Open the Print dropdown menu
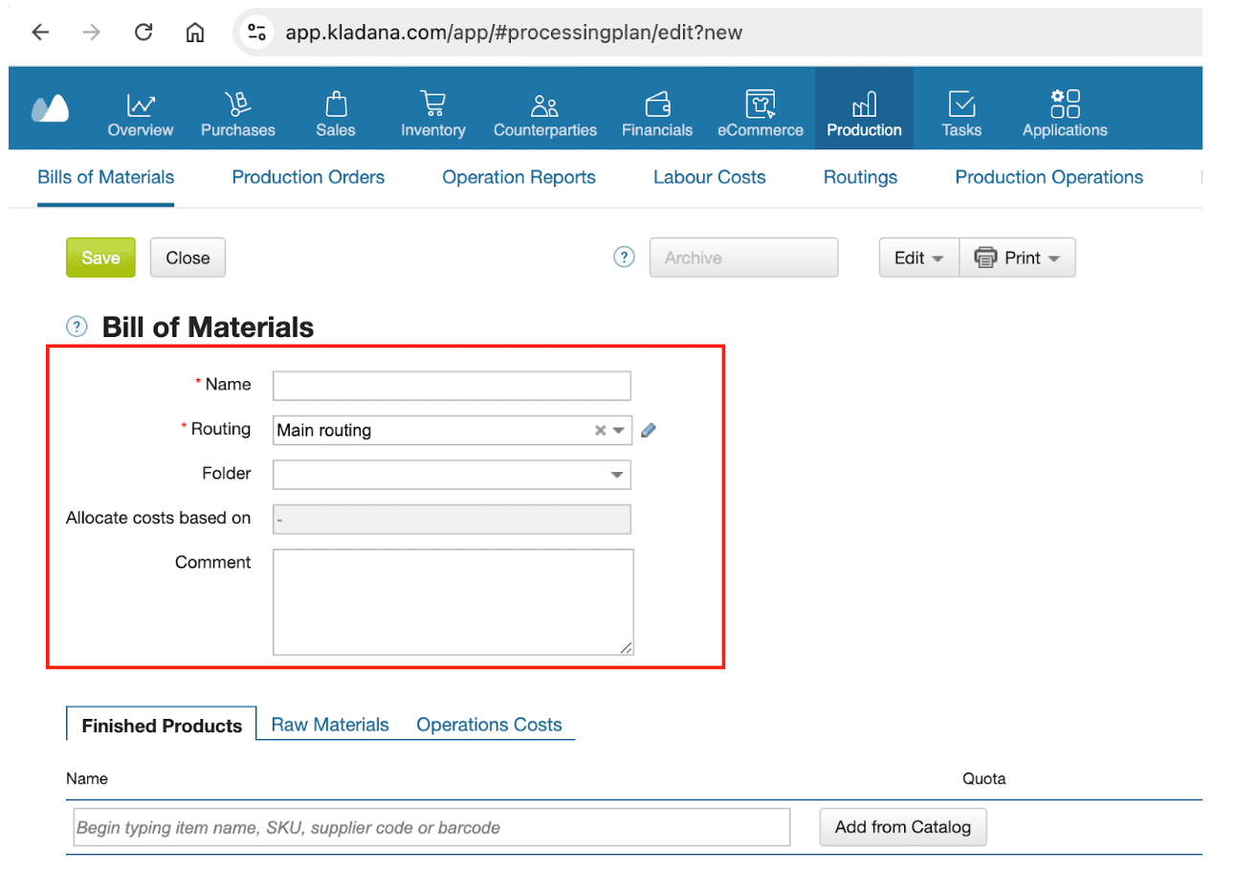Viewport: 1236px width, 896px height. click(x=1017, y=258)
